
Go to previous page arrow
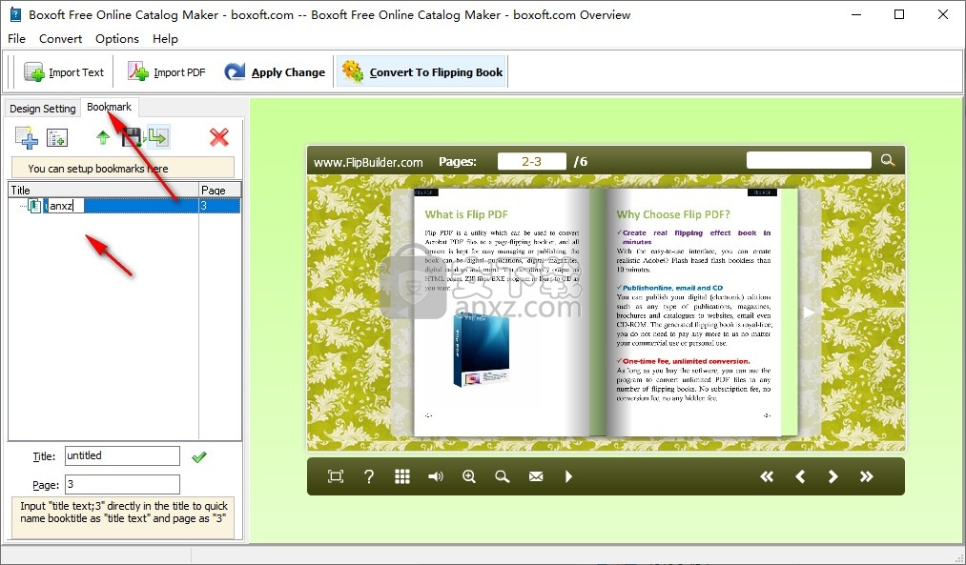coord(800,476)
